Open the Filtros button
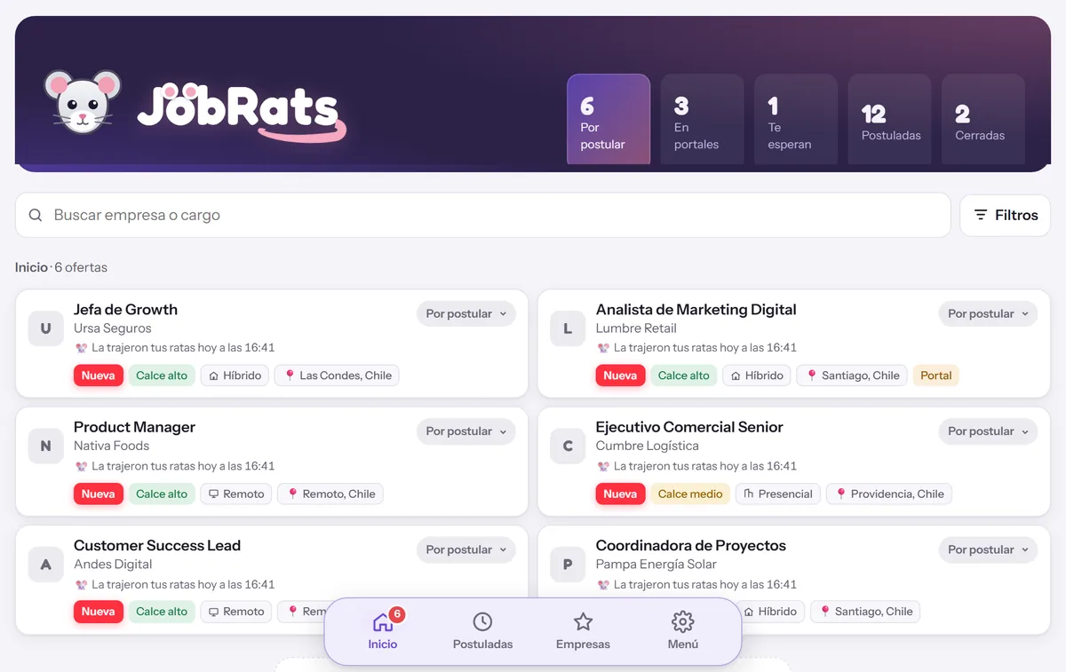1066x672 pixels. [x=1006, y=215]
